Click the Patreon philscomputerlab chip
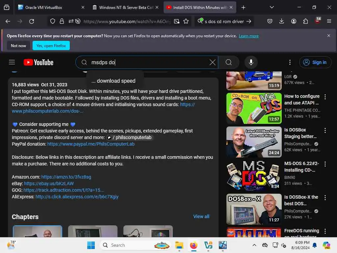 click(x=130, y=137)
